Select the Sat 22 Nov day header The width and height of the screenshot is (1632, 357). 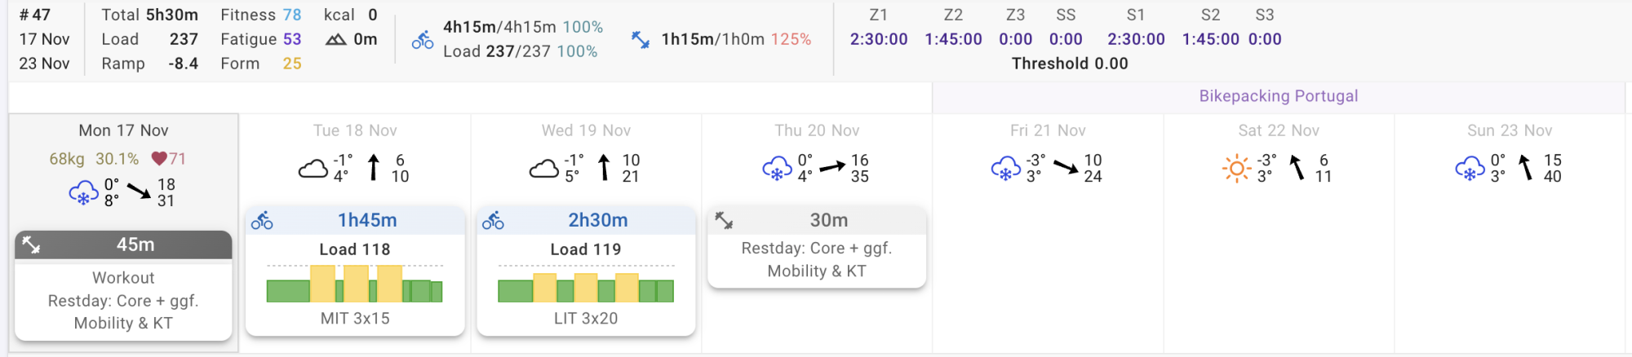(1279, 130)
